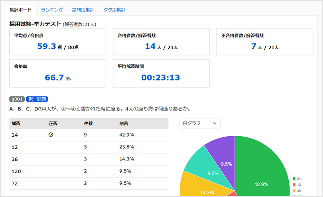The width and height of the screenshot is (323, 197).
Task: Click the correct-answer checkmark icon in row 24
Action: tap(51, 135)
